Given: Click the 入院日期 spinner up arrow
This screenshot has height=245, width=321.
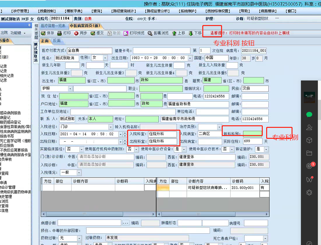Looking at the screenshot, I should click(x=125, y=133).
